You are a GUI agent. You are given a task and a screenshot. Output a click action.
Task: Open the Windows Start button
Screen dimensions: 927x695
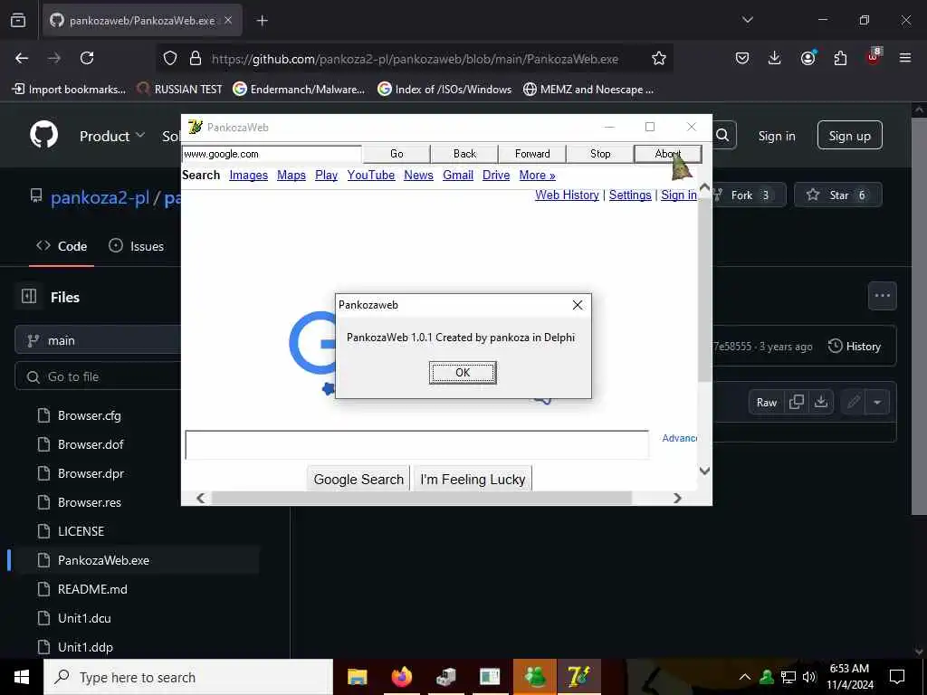[x=22, y=677]
